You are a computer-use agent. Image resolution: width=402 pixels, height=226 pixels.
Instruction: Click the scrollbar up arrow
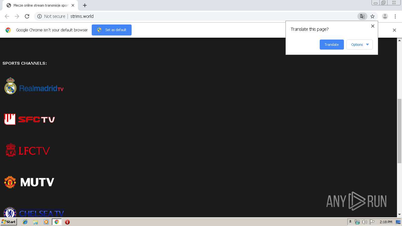point(399,40)
